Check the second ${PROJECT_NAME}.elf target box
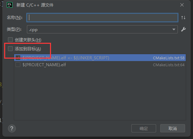The width and height of the screenshot is (193, 139). [18, 64]
